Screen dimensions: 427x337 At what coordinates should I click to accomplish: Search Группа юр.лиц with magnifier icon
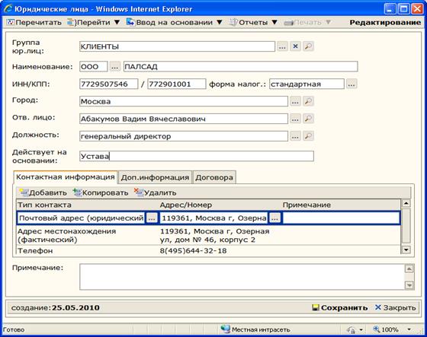pos(308,46)
